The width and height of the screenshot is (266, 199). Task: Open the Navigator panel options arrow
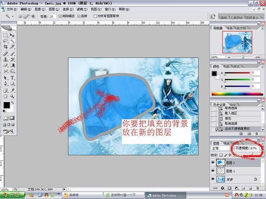(261, 27)
